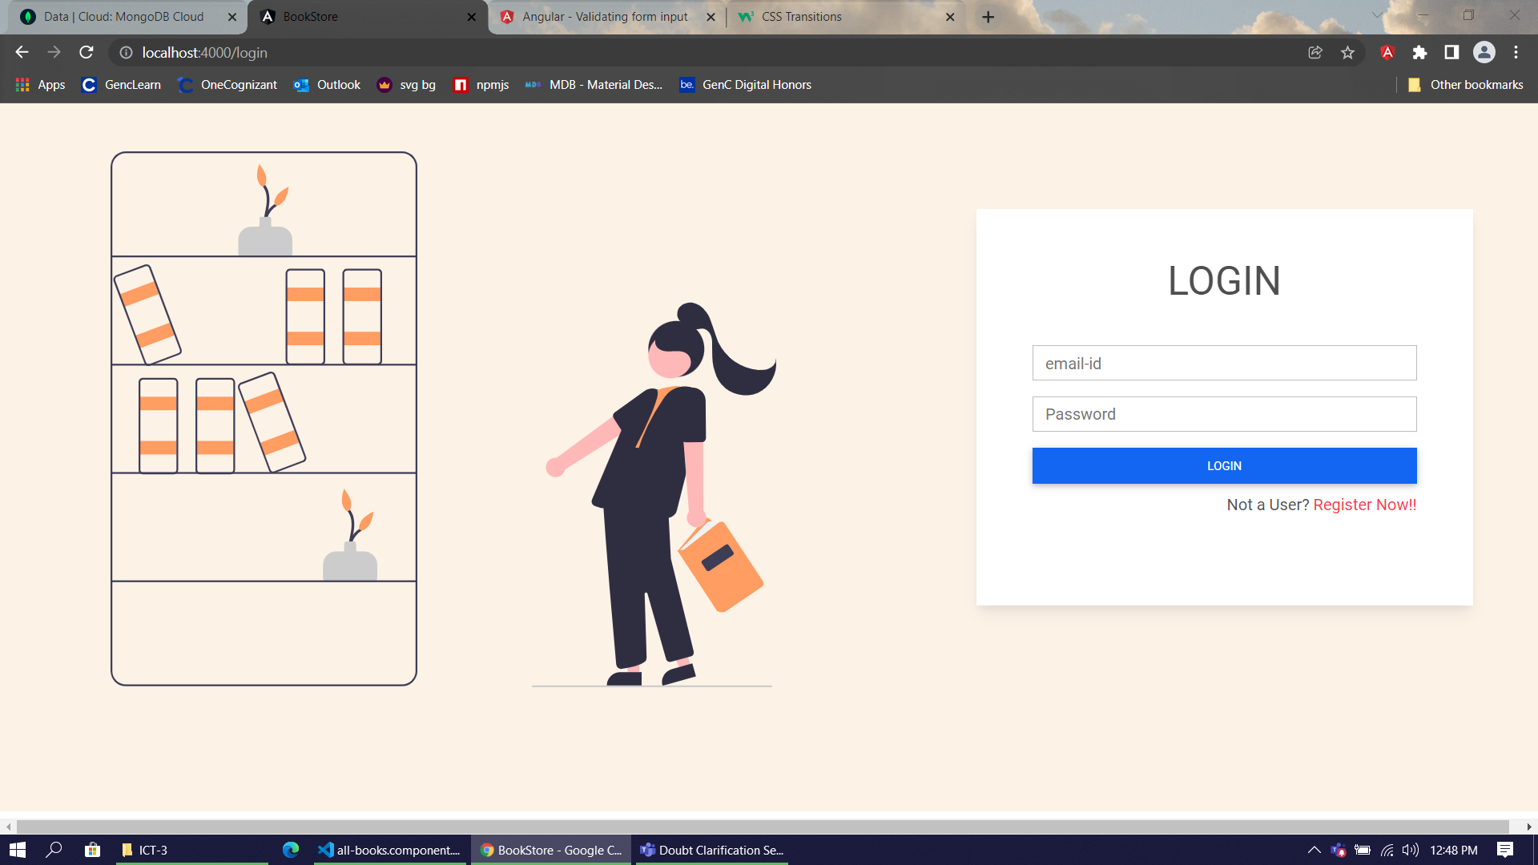Open the Angular DevTools extension
1538x865 pixels.
[x=1387, y=52]
